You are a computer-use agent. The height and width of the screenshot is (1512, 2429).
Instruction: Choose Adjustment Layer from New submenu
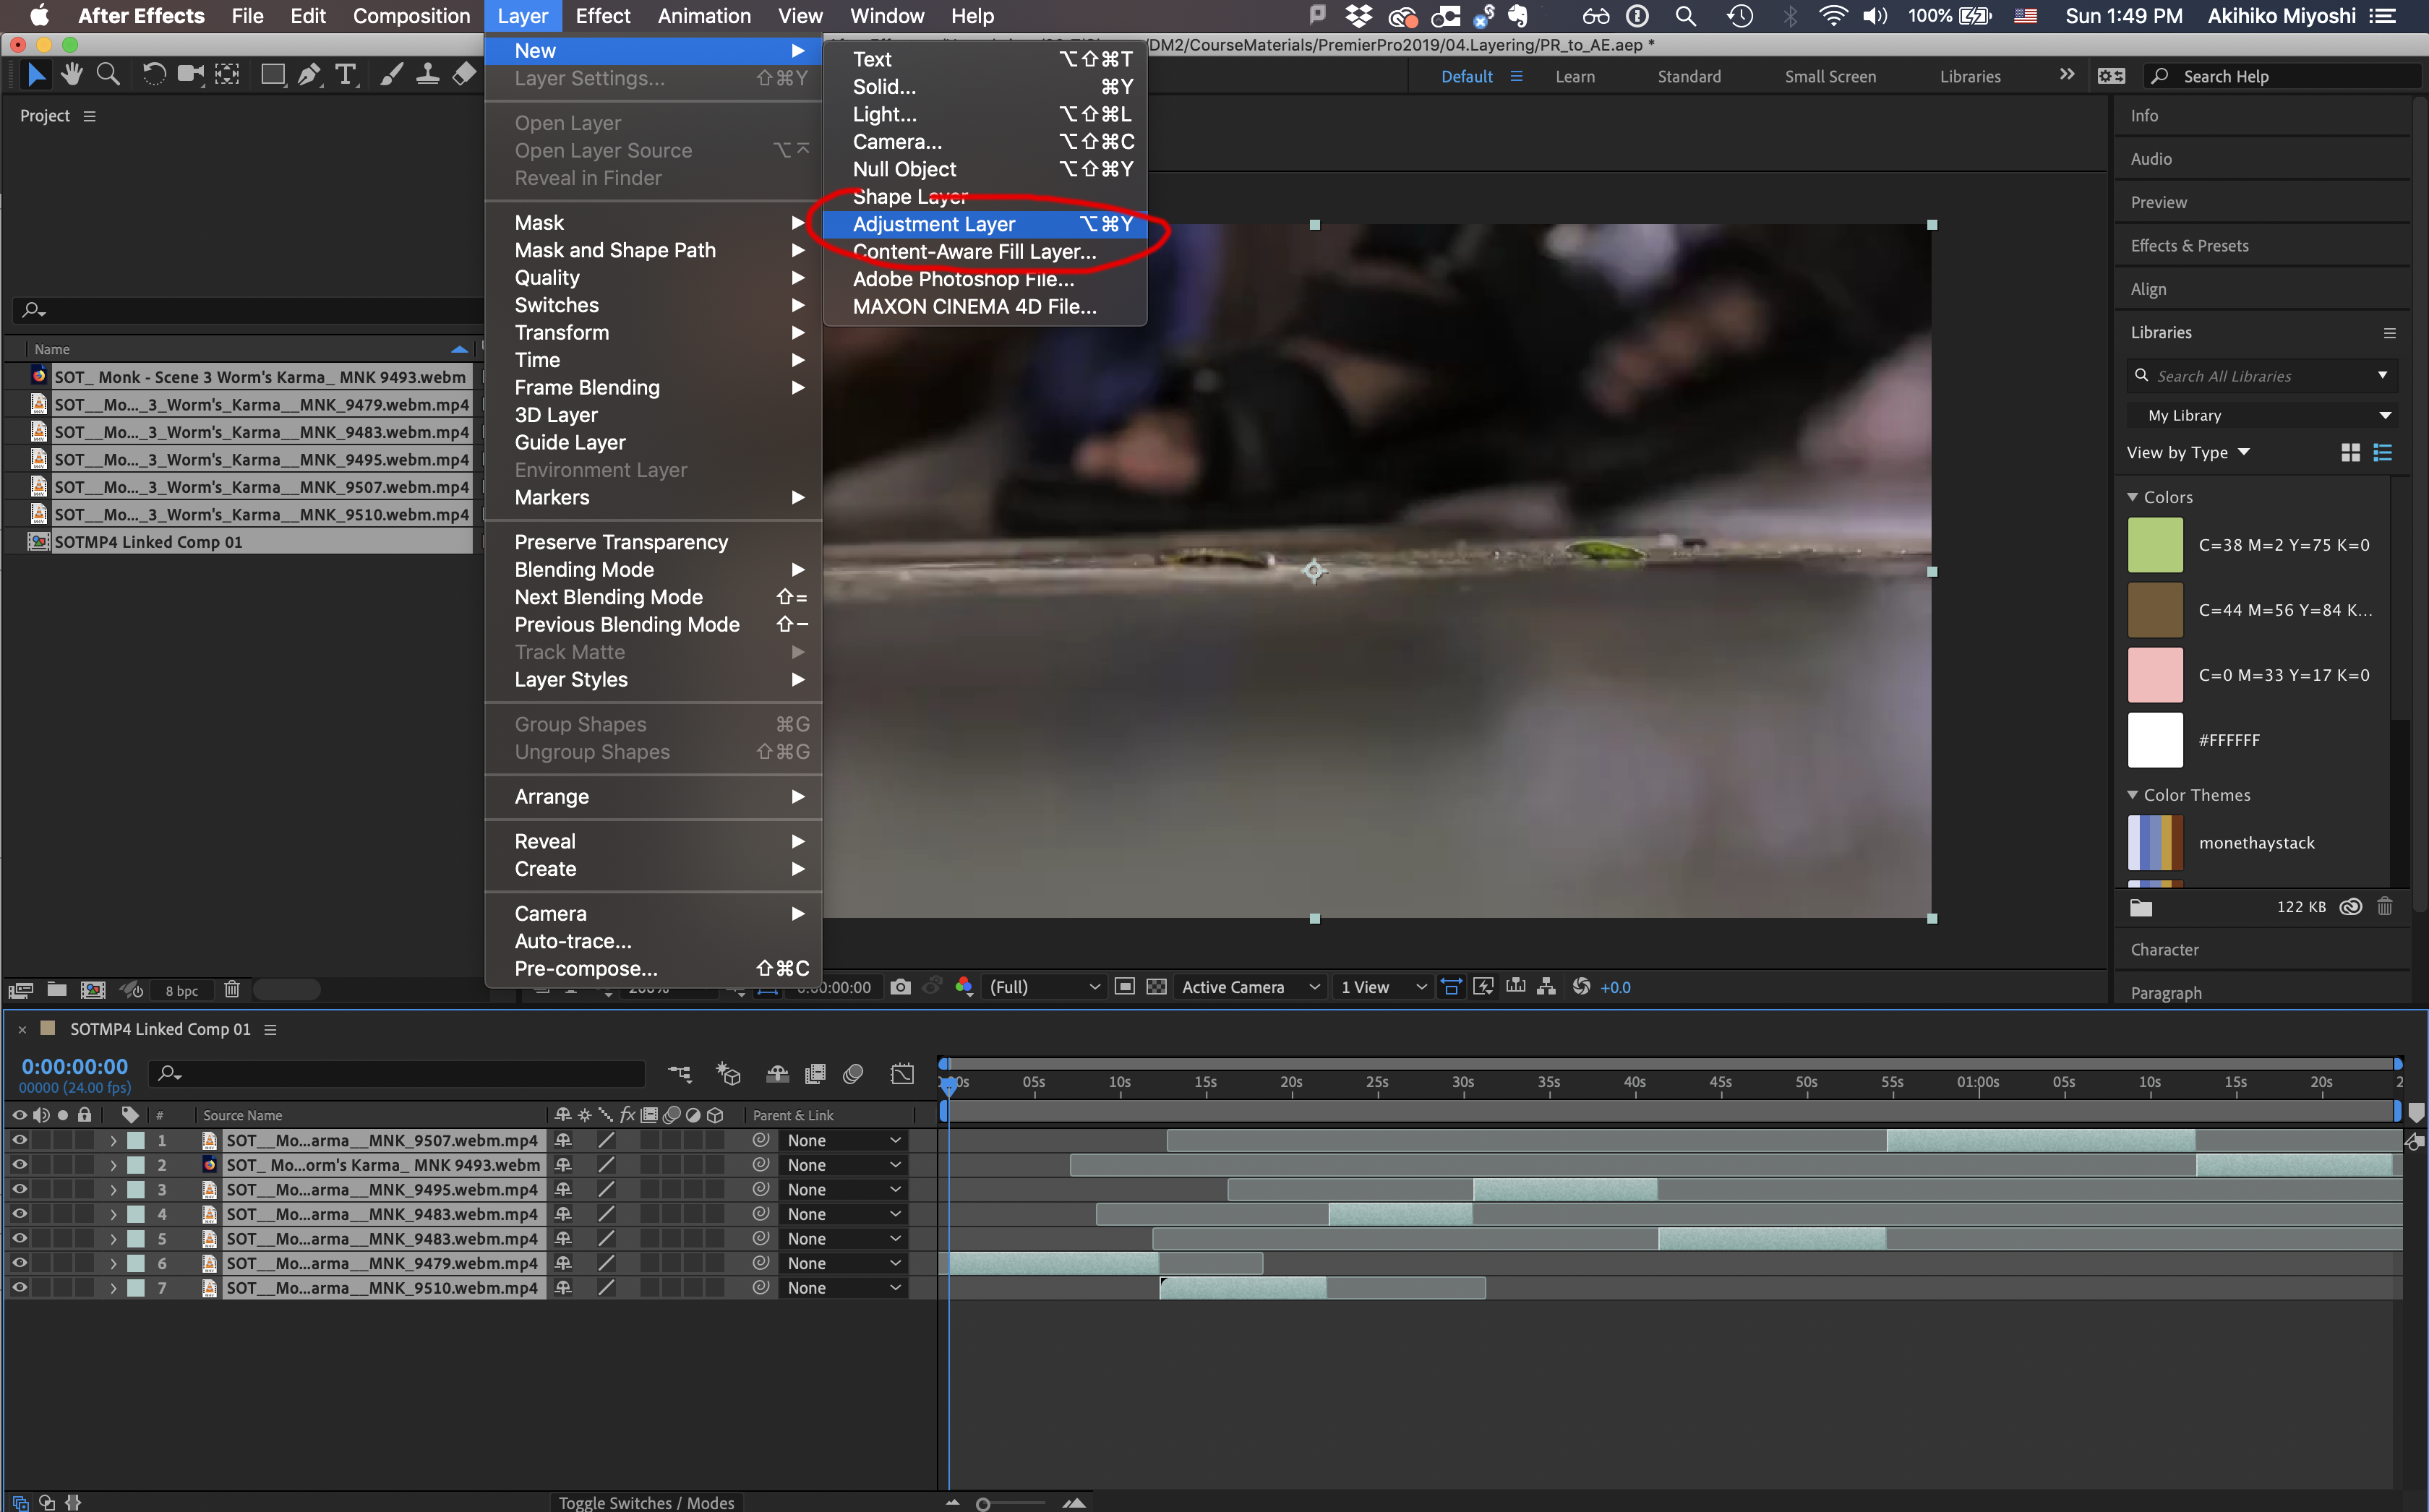[x=933, y=224]
